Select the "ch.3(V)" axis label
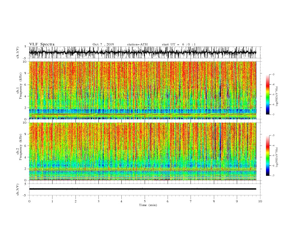This screenshot has height=226, width=293. (18, 189)
